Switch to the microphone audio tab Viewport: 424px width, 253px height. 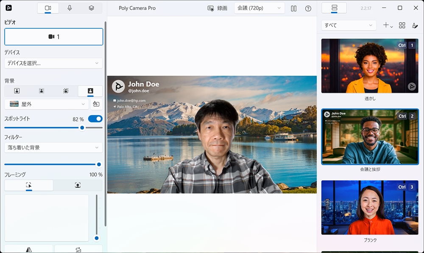pyautogui.click(x=70, y=8)
